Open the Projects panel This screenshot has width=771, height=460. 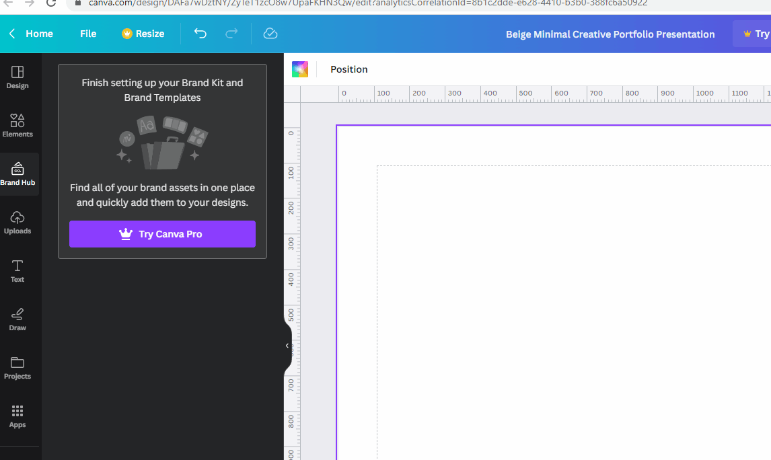(x=17, y=368)
